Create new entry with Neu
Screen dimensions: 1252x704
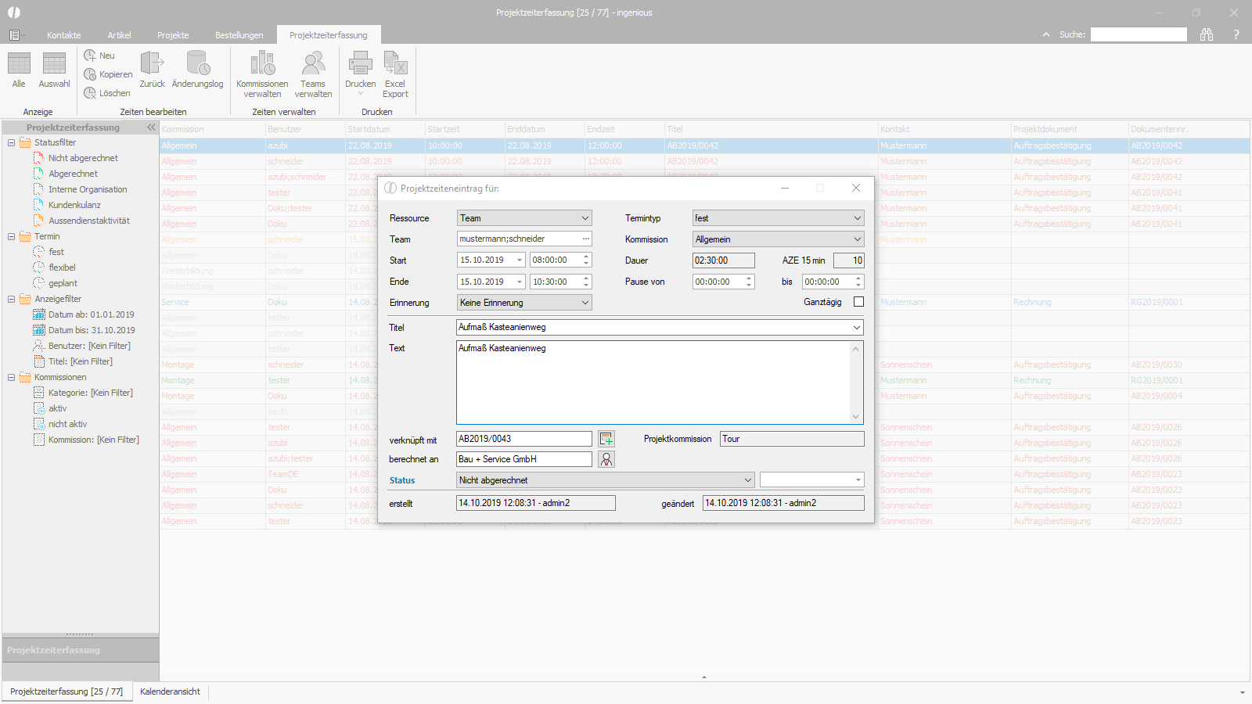click(x=99, y=56)
